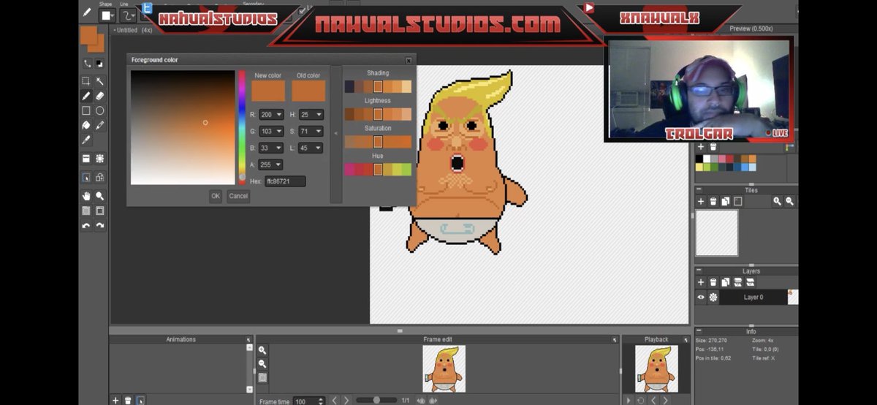This screenshot has width=877, height=405.
Task: Delete selected palette color with trash icon
Action: [713, 147]
